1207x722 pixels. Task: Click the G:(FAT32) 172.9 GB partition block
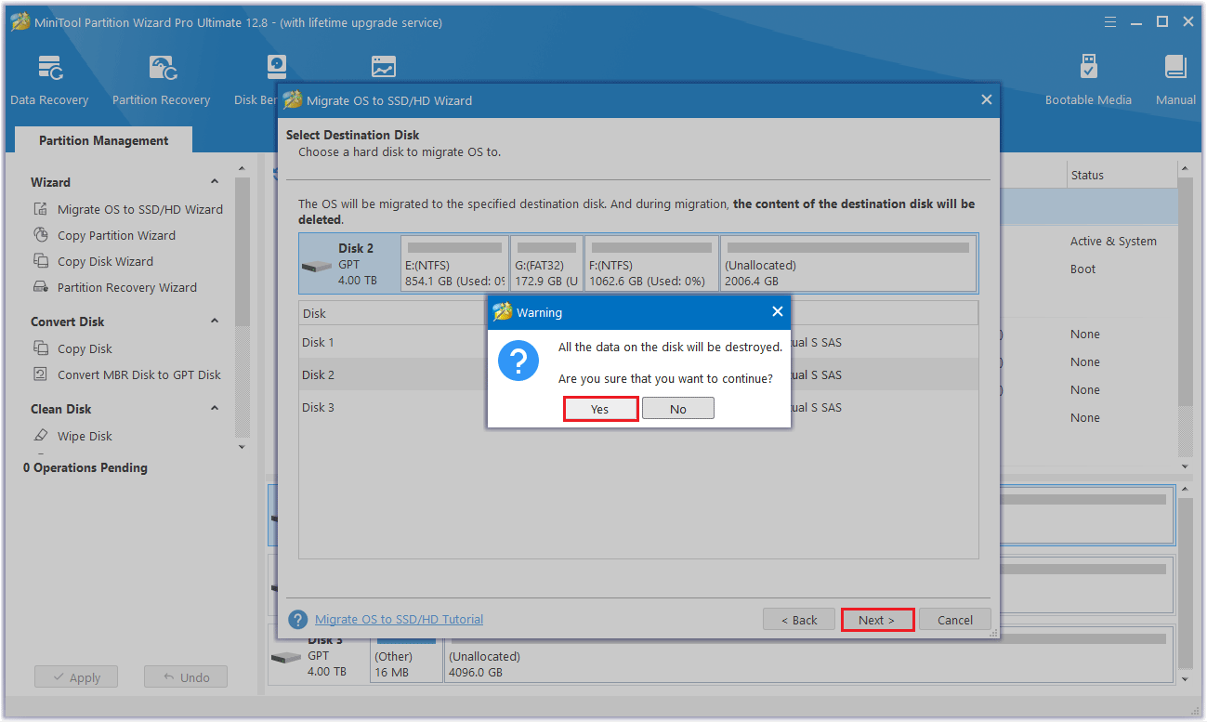tap(547, 264)
